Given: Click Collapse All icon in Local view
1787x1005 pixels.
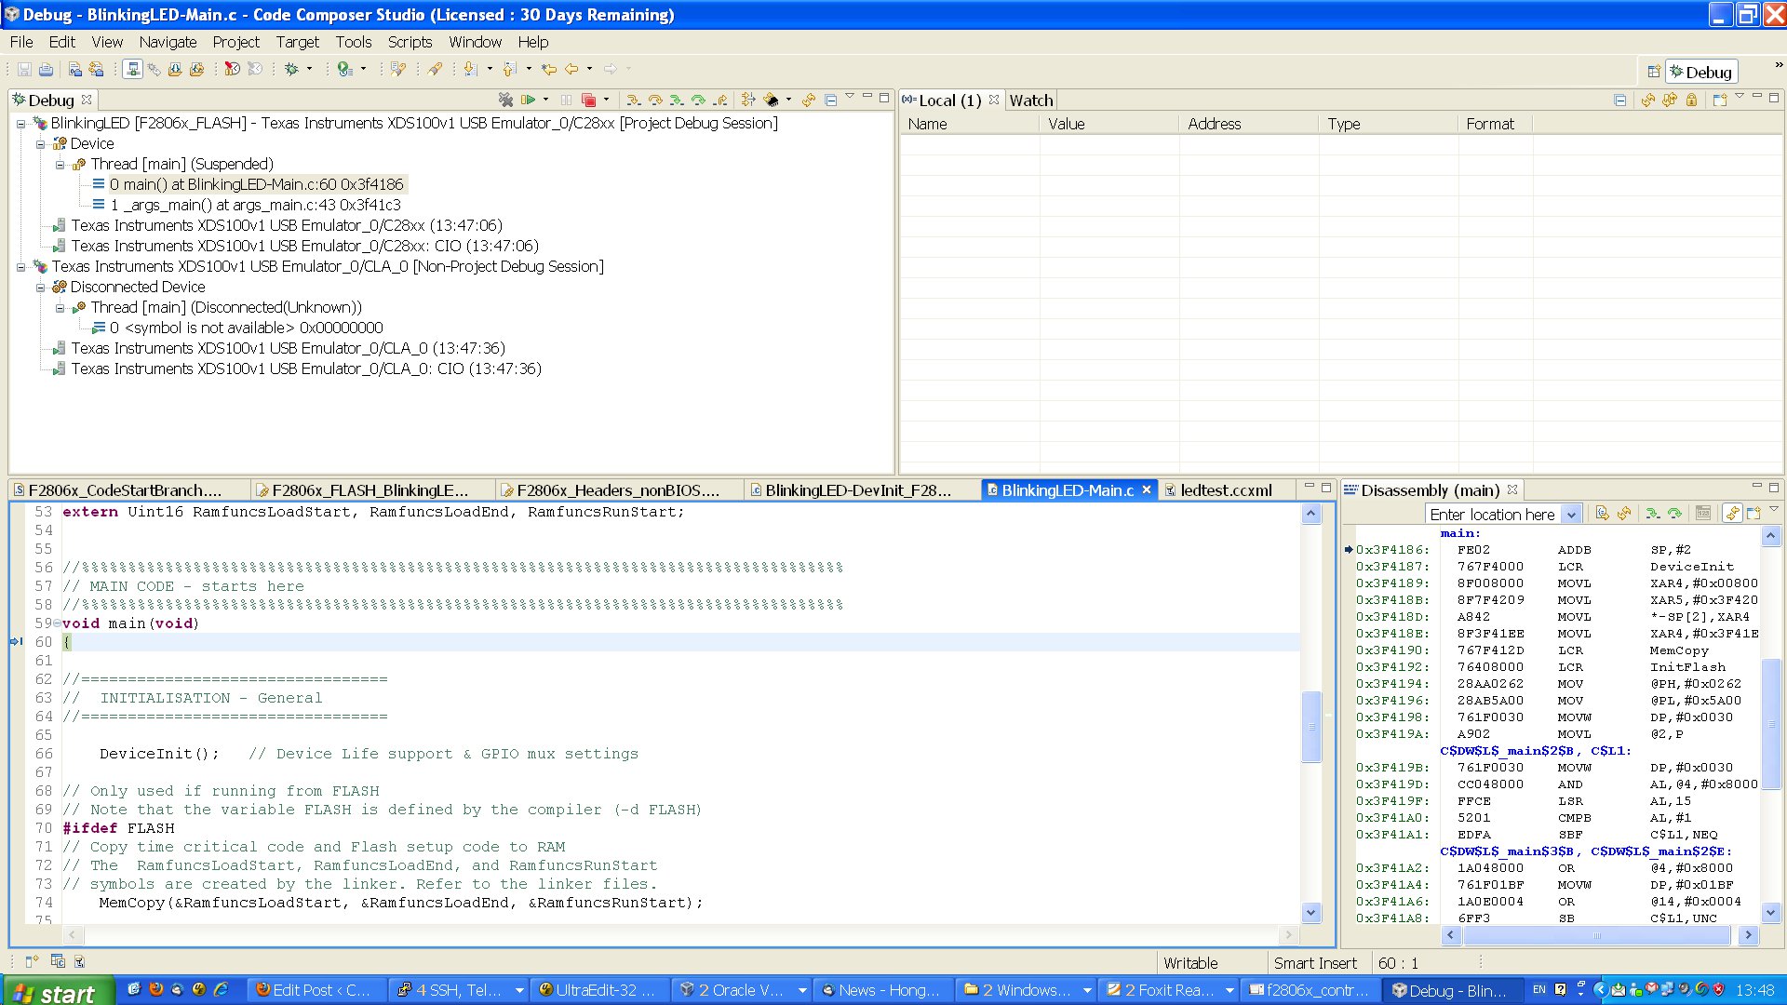Looking at the screenshot, I should click(1620, 100).
